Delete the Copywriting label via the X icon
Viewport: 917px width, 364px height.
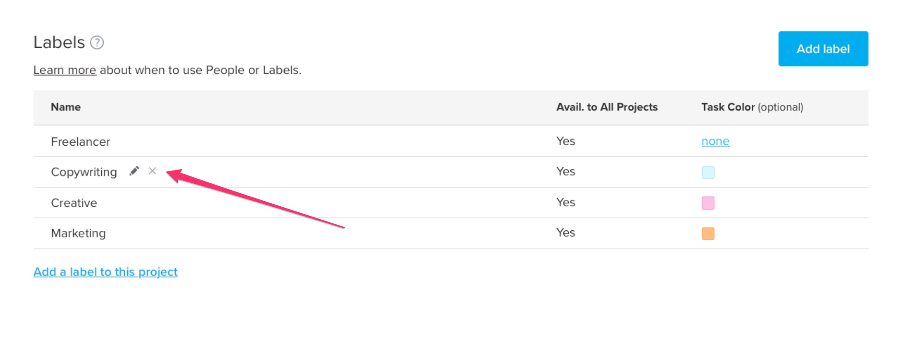tap(152, 171)
